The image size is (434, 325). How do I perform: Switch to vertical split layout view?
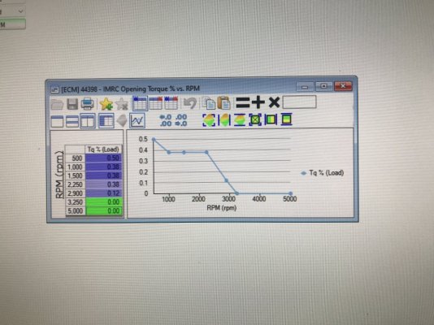pyautogui.click(x=88, y=121)
